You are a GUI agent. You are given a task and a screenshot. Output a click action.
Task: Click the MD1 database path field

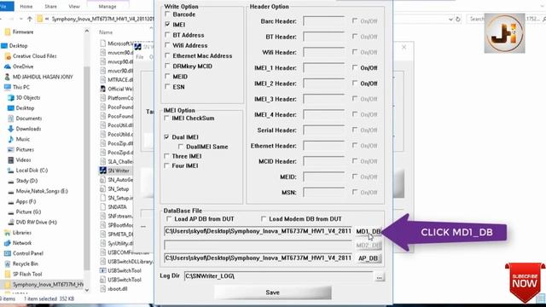[x=258, y=231]
